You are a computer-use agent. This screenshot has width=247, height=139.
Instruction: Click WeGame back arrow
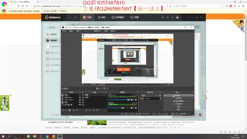(70, 17)
